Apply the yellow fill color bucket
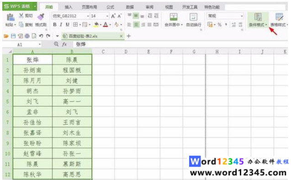Image resolution: width=291 pixels, height=180 pixels. pos(96,25)
